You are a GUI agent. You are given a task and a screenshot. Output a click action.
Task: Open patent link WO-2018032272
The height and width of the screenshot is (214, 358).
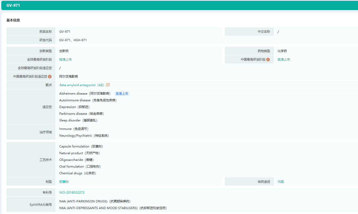point(72,193)
